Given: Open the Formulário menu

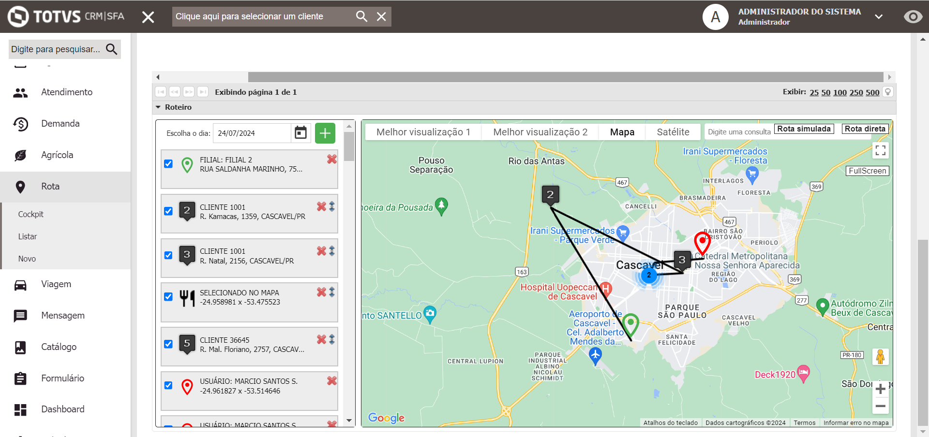Looking at the screenshot, I should 65,379.
